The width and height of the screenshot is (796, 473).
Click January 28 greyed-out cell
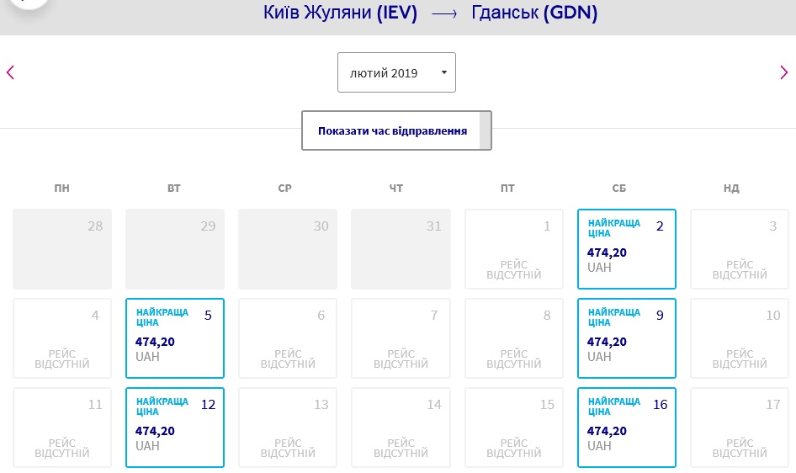pyautogui.click(x=62, y=248)
